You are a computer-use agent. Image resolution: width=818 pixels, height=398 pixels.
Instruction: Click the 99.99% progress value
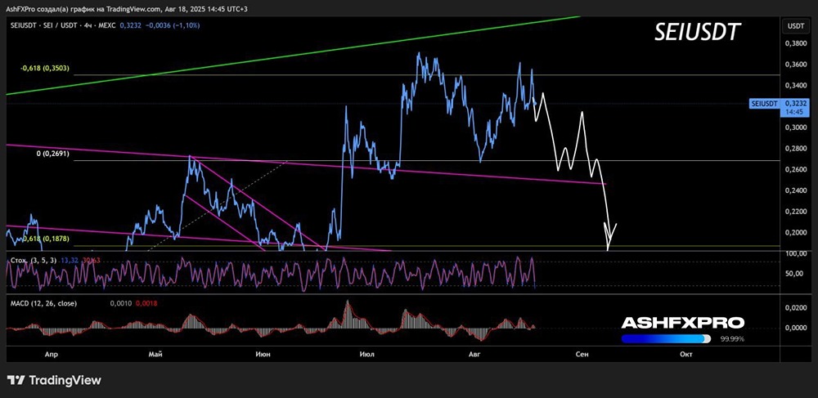coord(732,339)
